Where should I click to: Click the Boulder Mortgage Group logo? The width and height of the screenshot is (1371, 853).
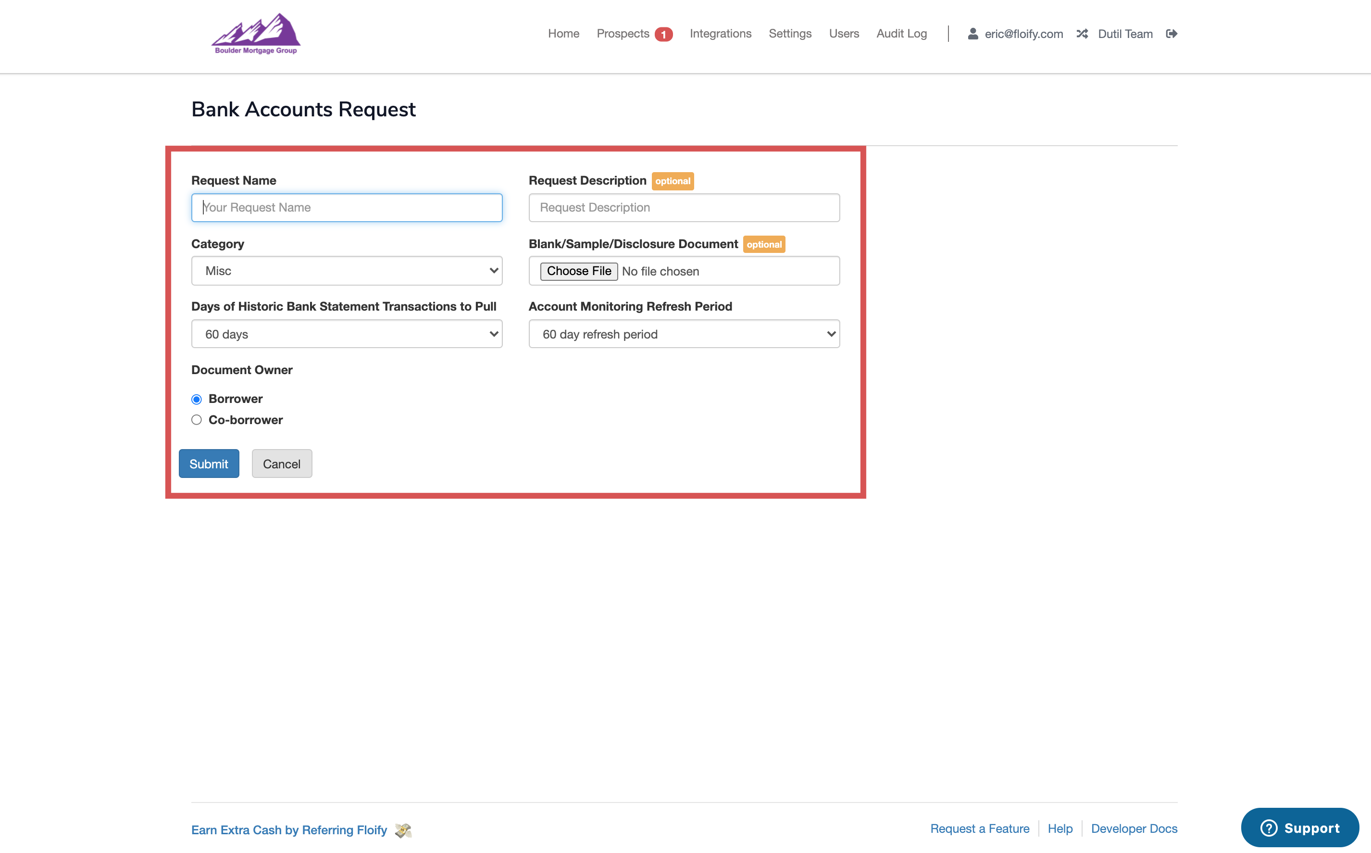(256, 34)
